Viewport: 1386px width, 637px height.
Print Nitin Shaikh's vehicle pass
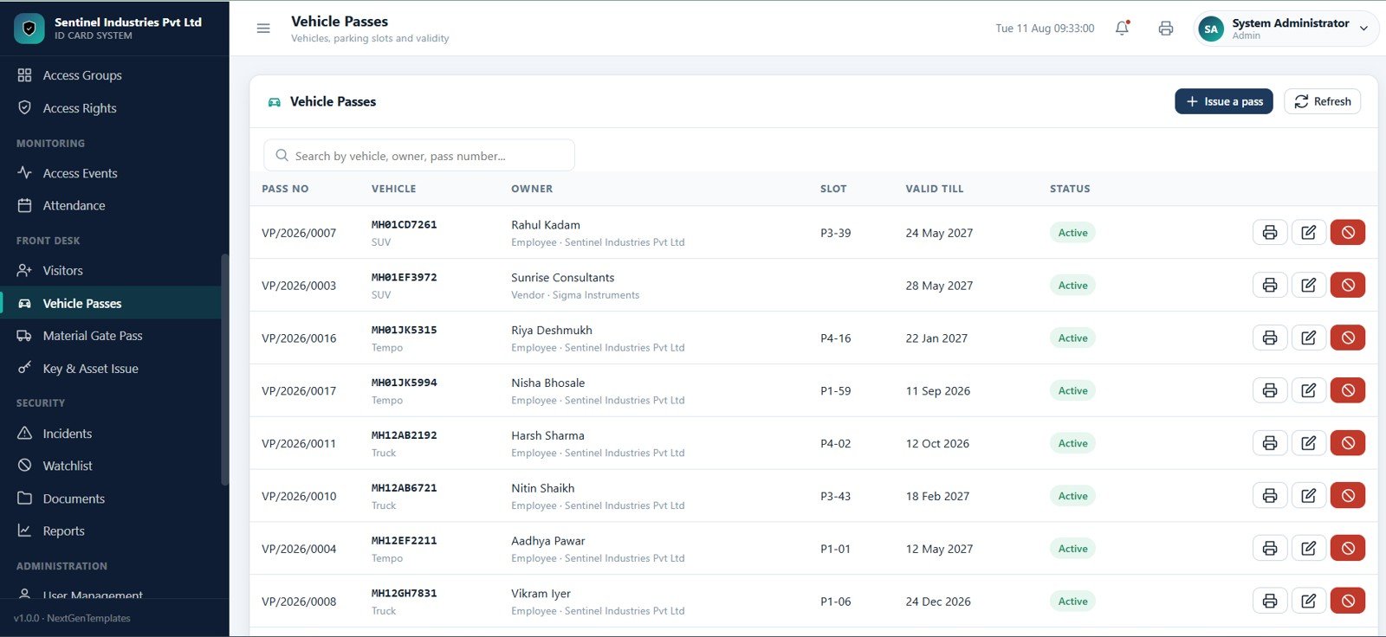tap(1270, 496)
